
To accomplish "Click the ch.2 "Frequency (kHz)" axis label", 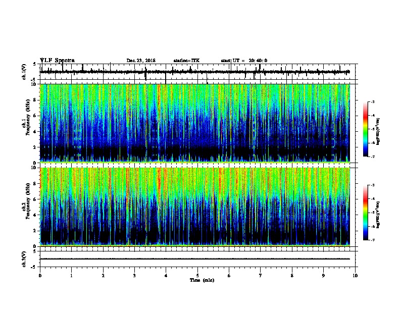I will pyautogui.click(x=28, y=200).
